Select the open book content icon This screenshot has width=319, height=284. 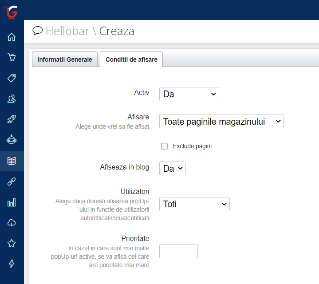[12, 161]
